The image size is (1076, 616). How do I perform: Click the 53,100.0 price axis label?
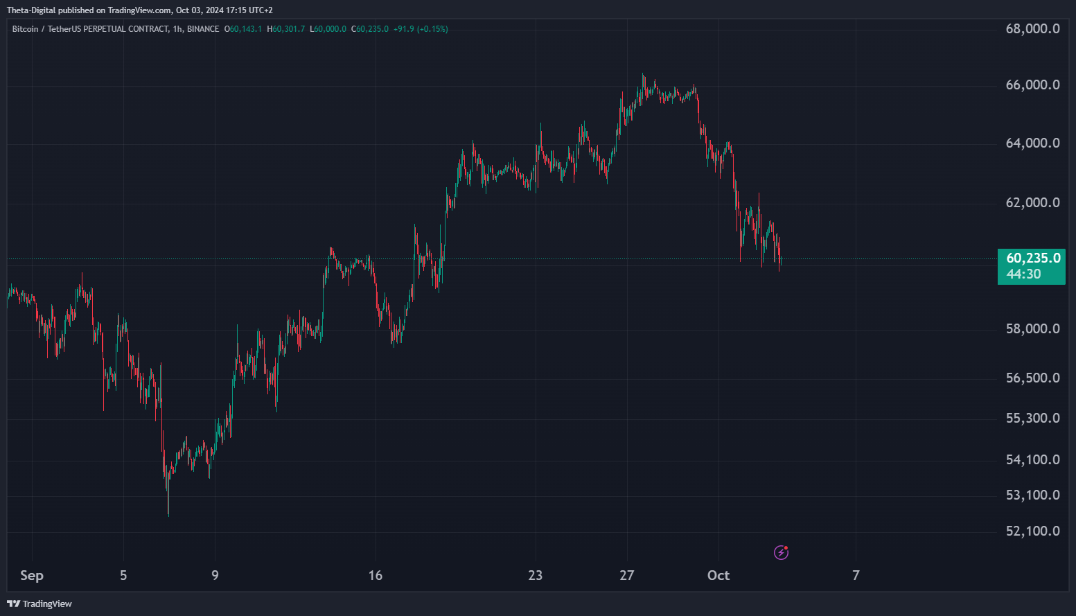(x=1033, y=495)
